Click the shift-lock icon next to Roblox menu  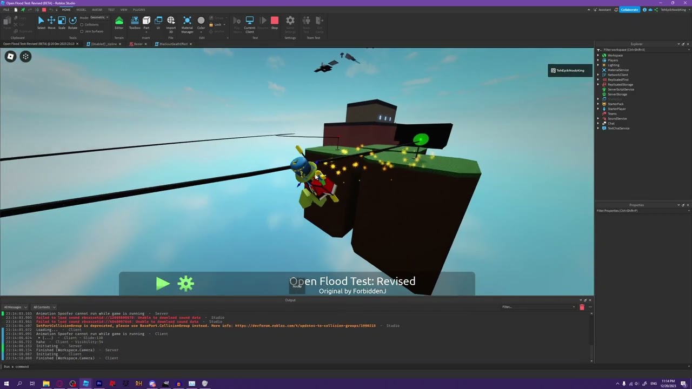coord(25,56)
